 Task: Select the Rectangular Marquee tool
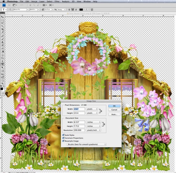pos(2,20)
